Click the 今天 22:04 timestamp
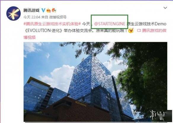 (32, 17)
